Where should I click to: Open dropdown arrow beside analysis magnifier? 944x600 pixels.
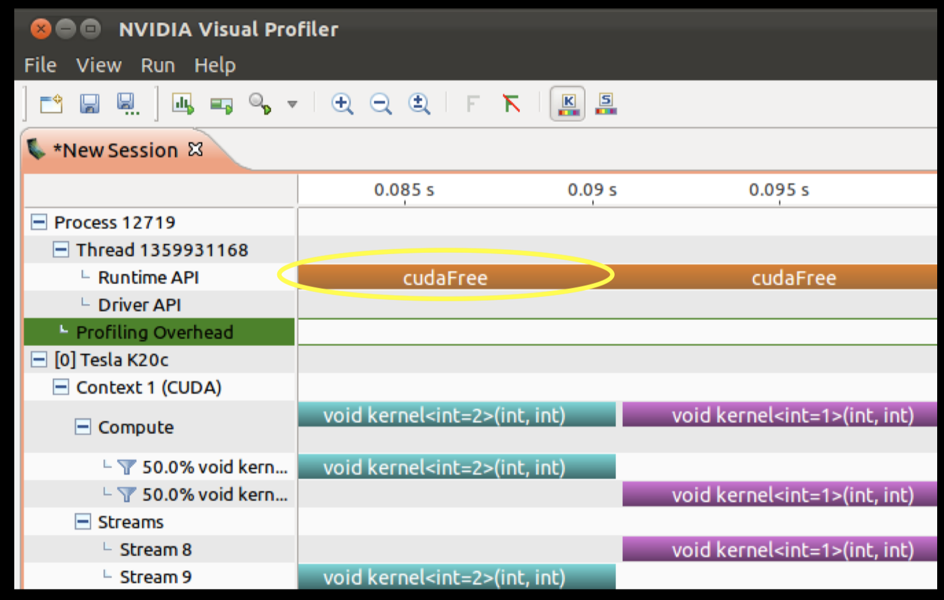click(x=292, y=104)
